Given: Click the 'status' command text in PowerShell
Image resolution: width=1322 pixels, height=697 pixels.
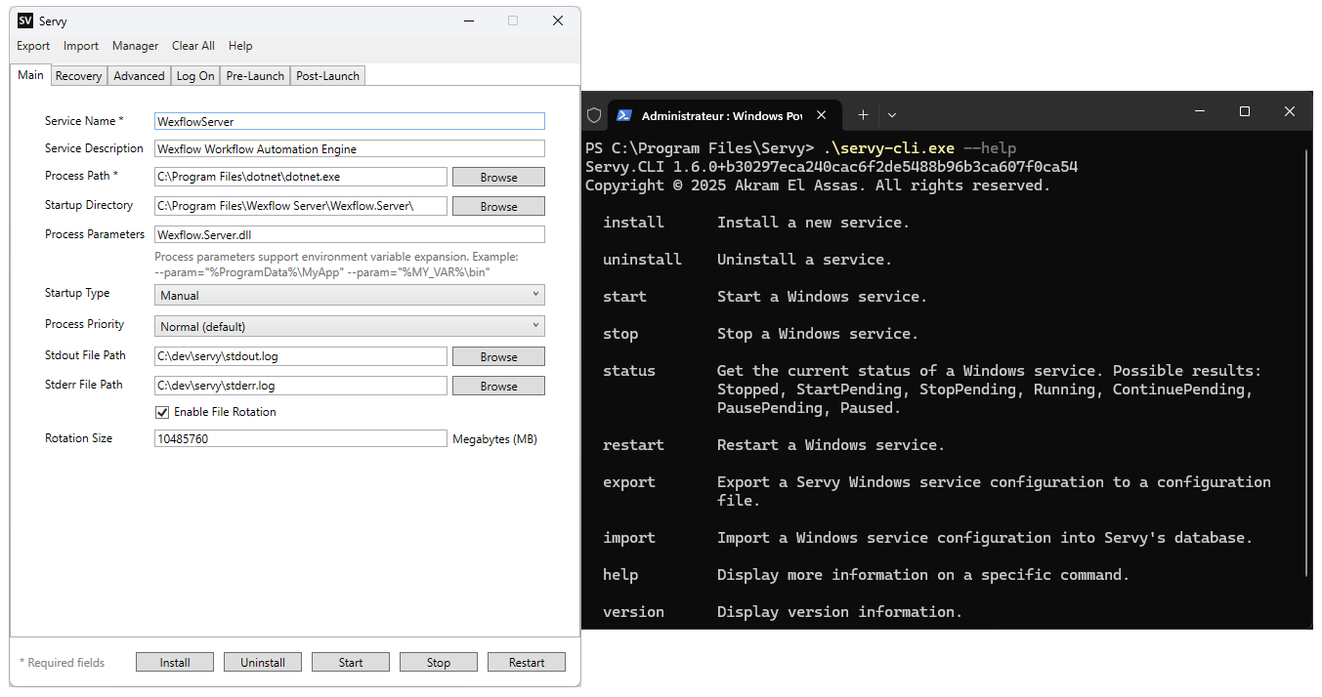Looking at the screenshot, I should (629, 371).
